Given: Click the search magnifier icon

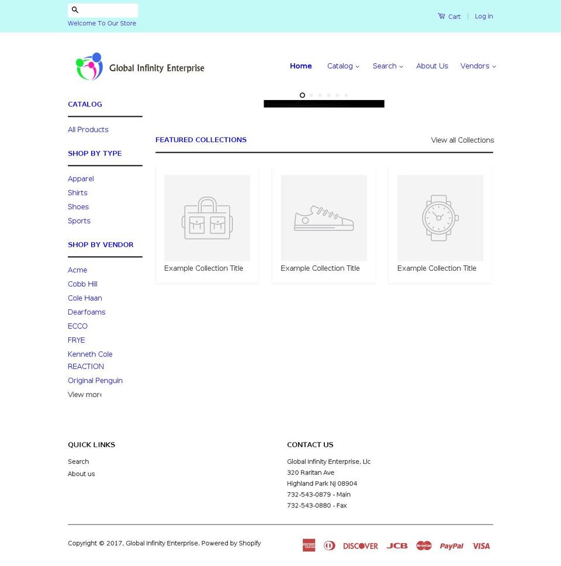Looking at the screenshot, I should (75, 10).
